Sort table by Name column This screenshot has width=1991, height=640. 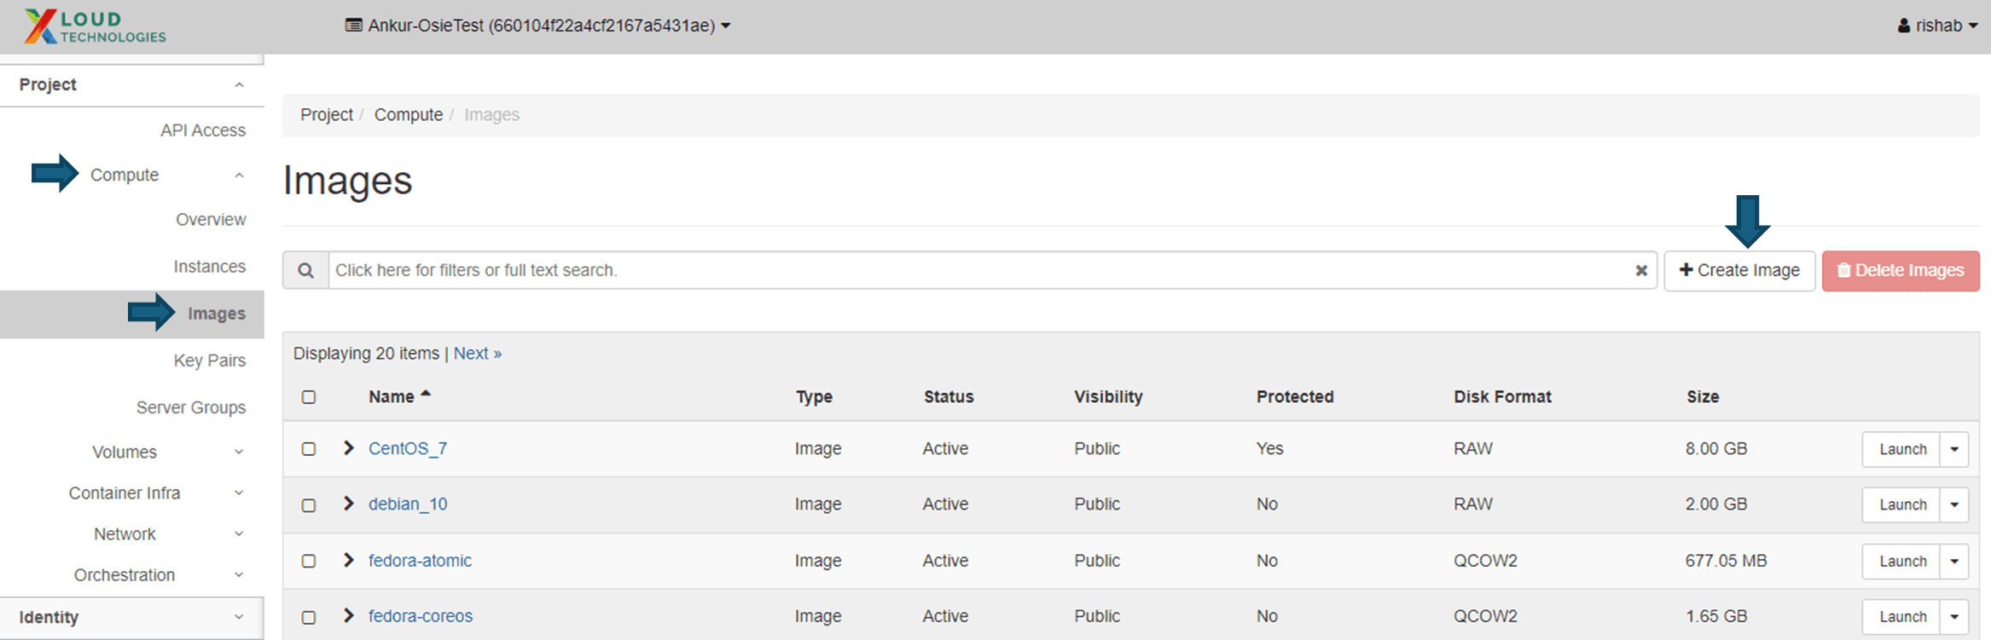(x=399, y=396)
